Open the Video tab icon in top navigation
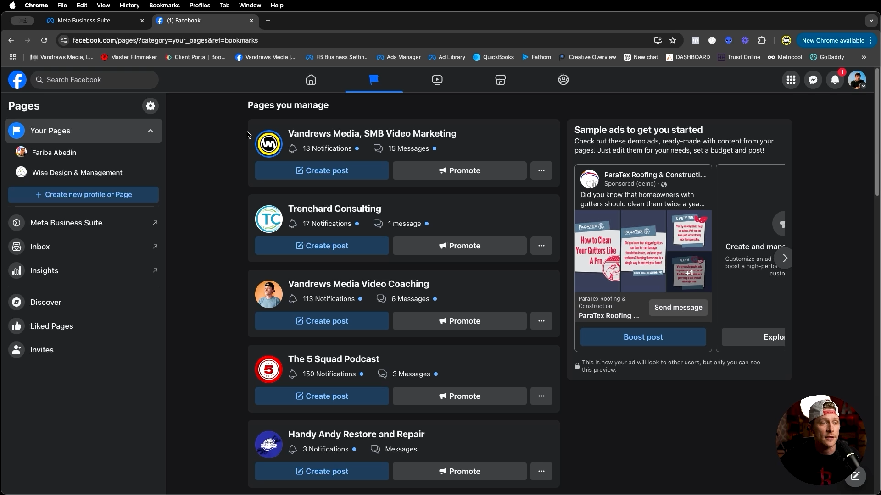881x495 pixels. point(437,80)
